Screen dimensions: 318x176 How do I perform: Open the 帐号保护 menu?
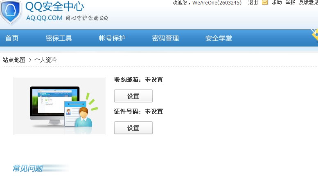pyautogui.click(x=112, y=38)
